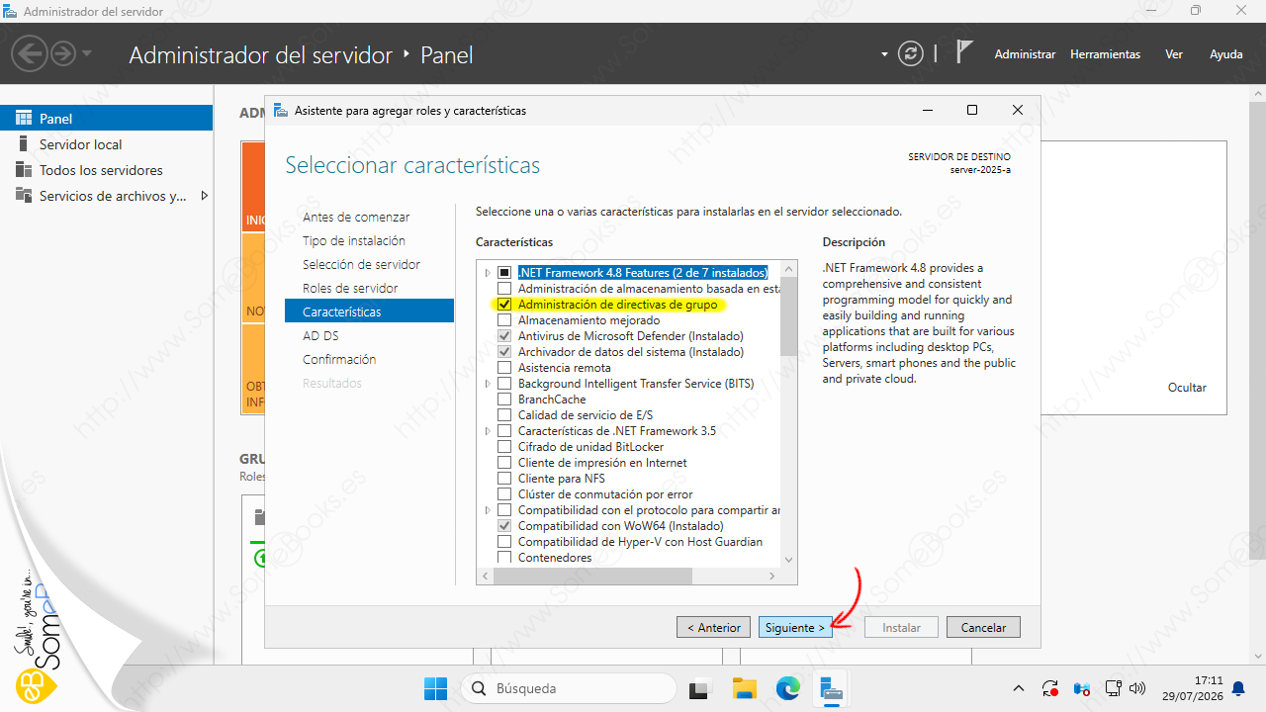Go to the Antes de comenzar wizard step
The image size is (1266, 712).
356,217
